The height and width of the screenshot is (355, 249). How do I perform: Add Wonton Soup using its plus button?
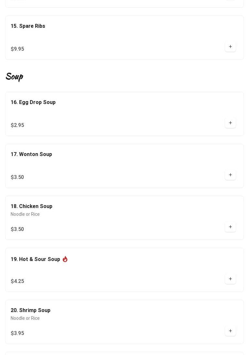[x=230, y=175]
